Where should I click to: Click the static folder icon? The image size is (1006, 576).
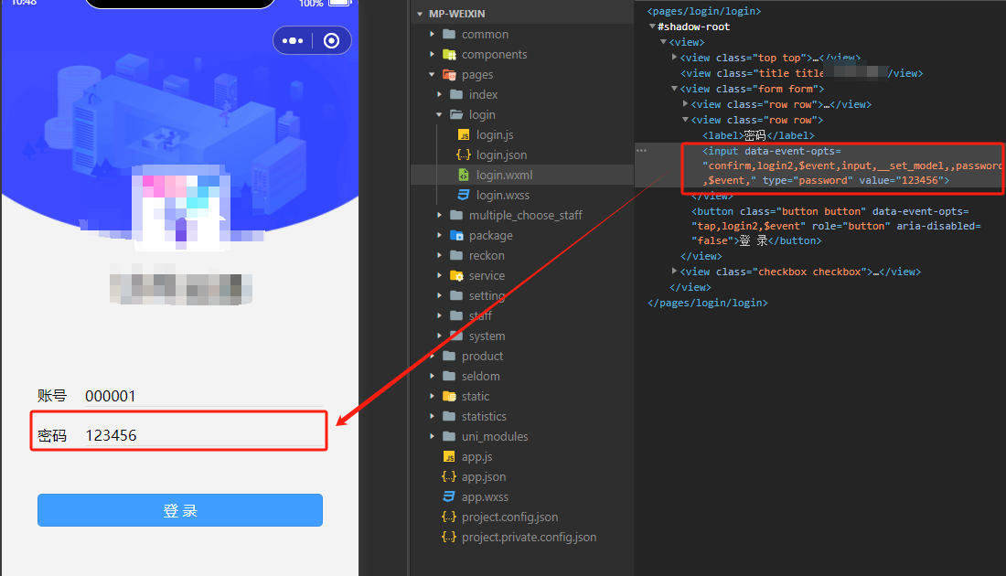coord(449,397)
